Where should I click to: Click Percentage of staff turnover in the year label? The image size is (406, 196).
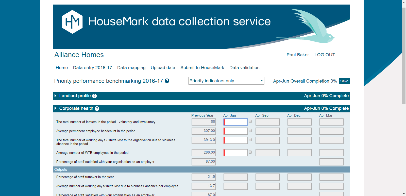(x=85, y=177)
